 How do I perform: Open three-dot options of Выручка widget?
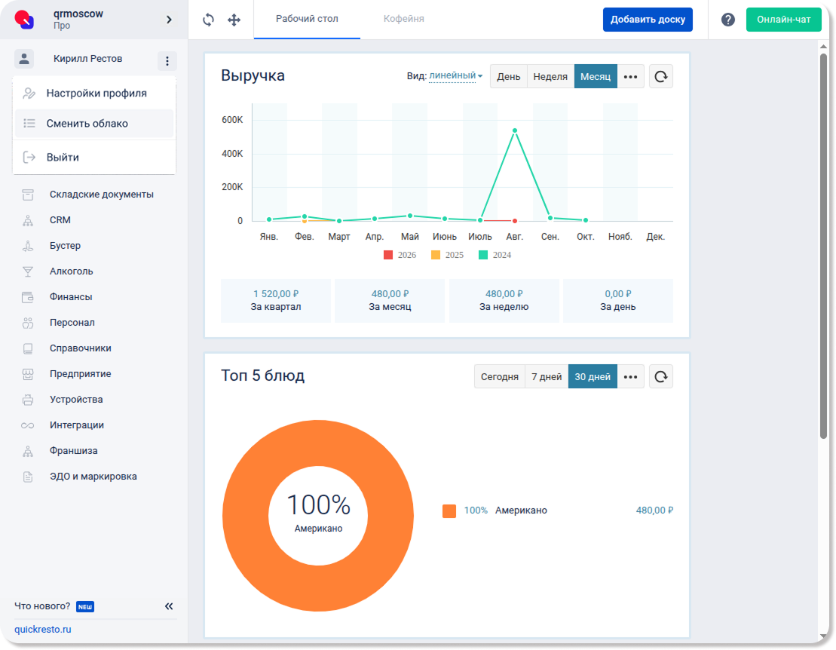click(x=630, y=76)
